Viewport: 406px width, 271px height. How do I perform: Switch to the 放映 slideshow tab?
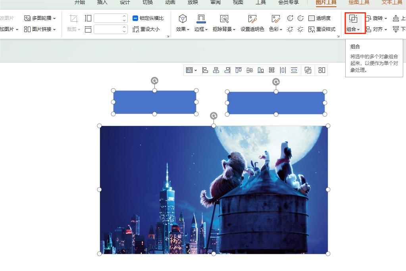tap(193, 2)
